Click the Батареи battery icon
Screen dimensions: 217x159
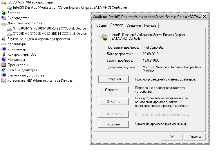click(x=4, y=13)
